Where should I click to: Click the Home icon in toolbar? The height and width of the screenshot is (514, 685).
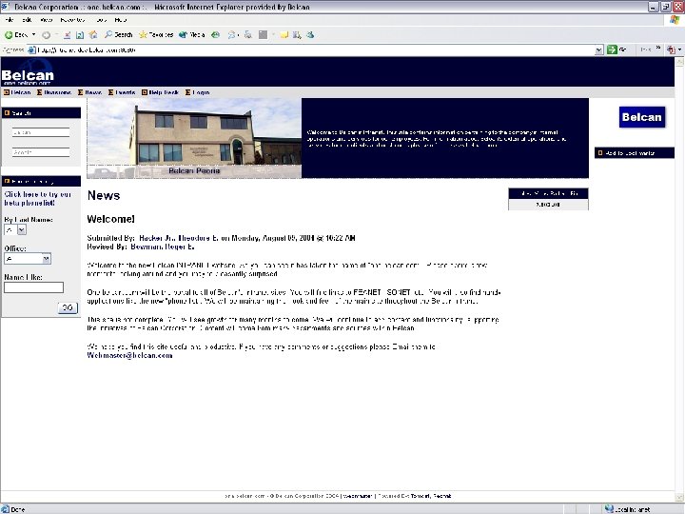(93, 35)
